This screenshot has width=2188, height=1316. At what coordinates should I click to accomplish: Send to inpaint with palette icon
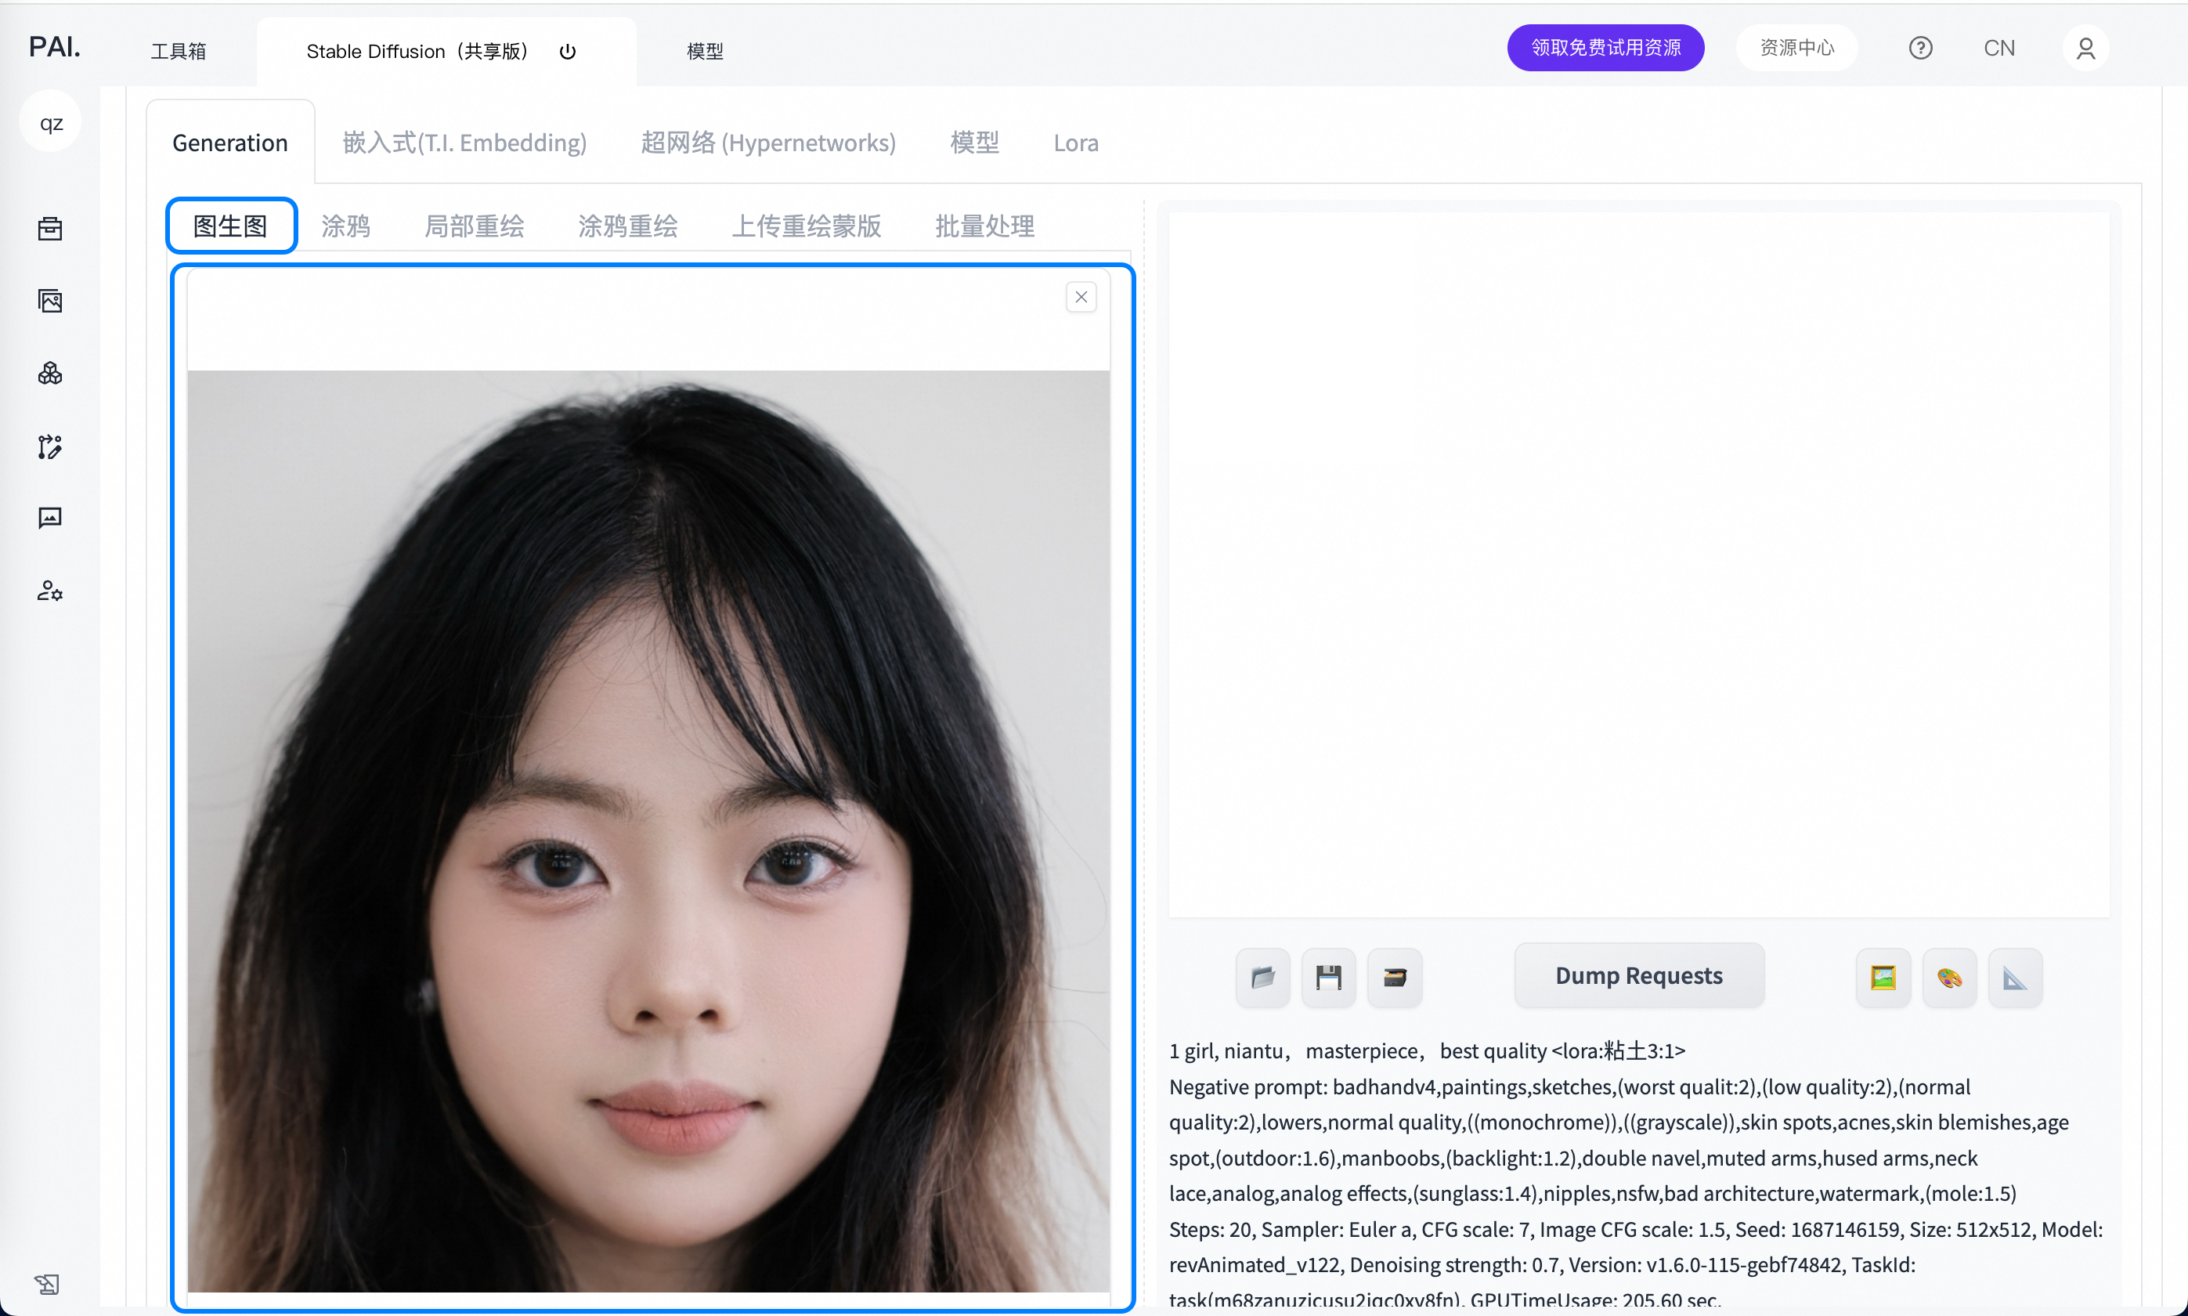tap(1948, 978)
